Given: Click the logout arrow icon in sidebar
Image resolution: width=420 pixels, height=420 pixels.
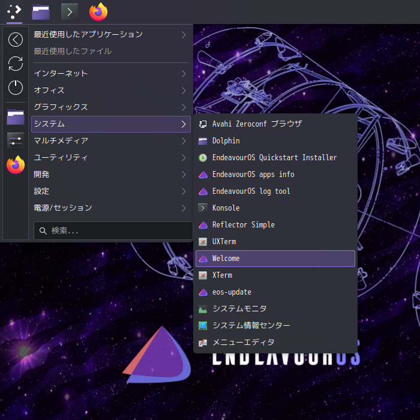Looking at the screenshot, I should (x=16, y=40).
